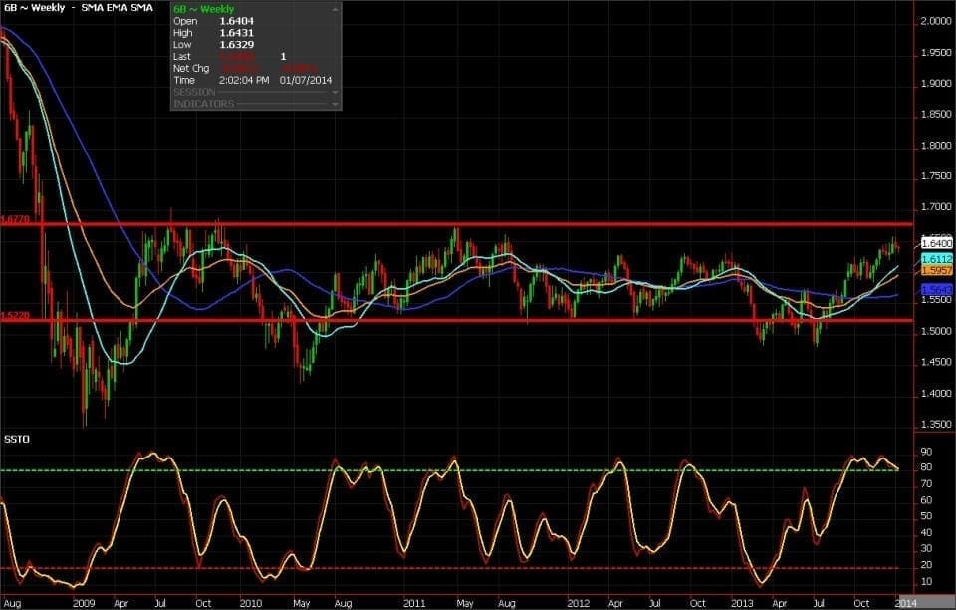956x610 pixels.
Task: Click the white 1.6400 last price tag
Action: coord(936,243)
